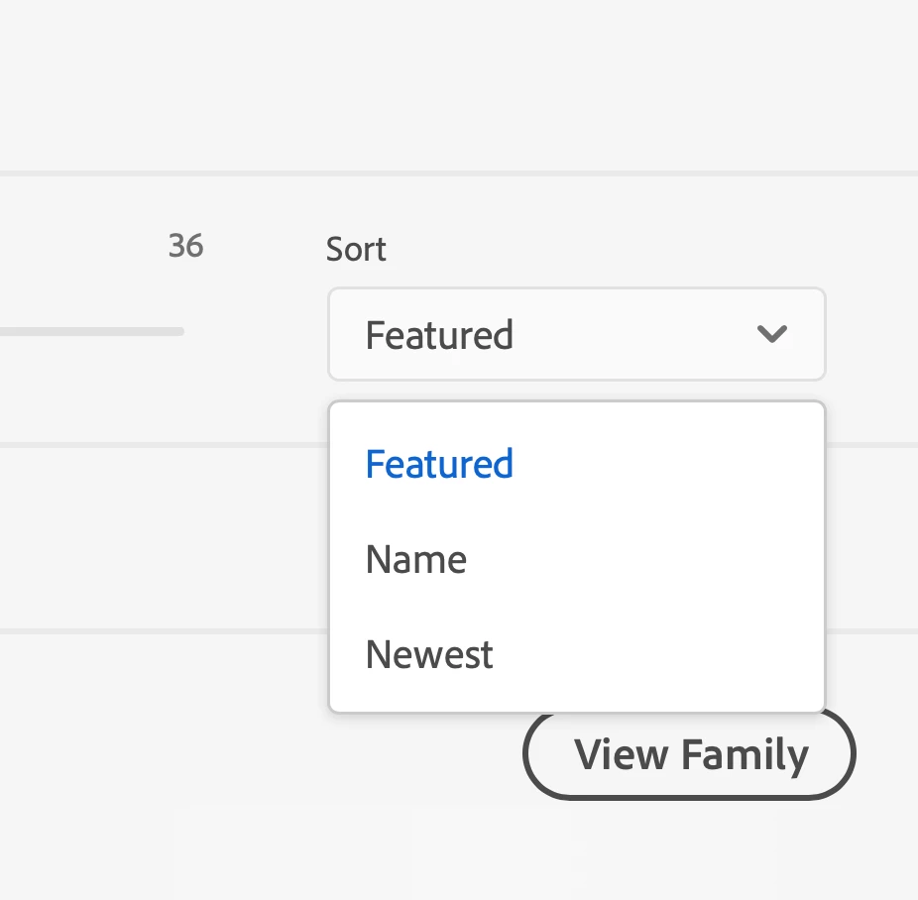Viewport: 918px width, 900px height.
Task: Select the blue Featured option in list
Action: coord(439,464)
